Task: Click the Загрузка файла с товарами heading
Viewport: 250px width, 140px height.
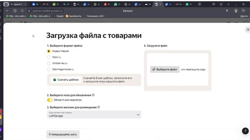Action: point(94,35)
